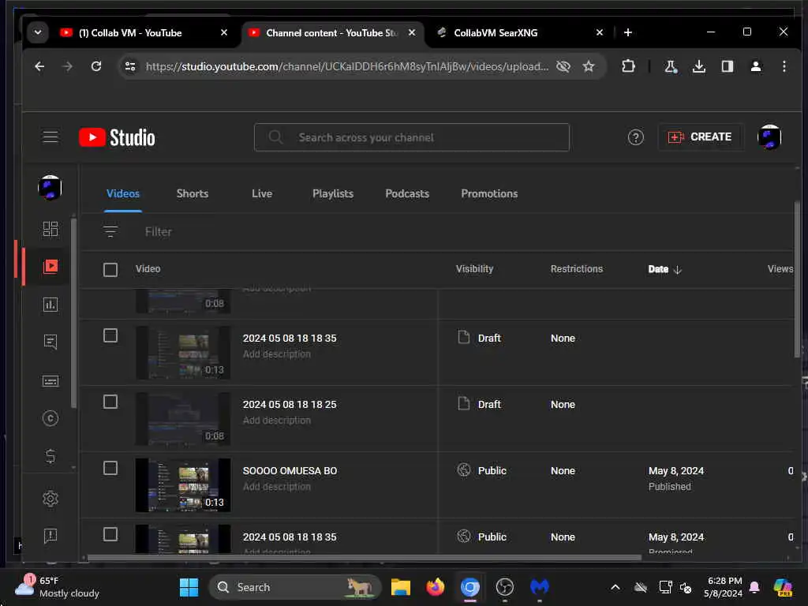Click the Search across your channel field
The image size is (808, 606).
pos(411,137)
